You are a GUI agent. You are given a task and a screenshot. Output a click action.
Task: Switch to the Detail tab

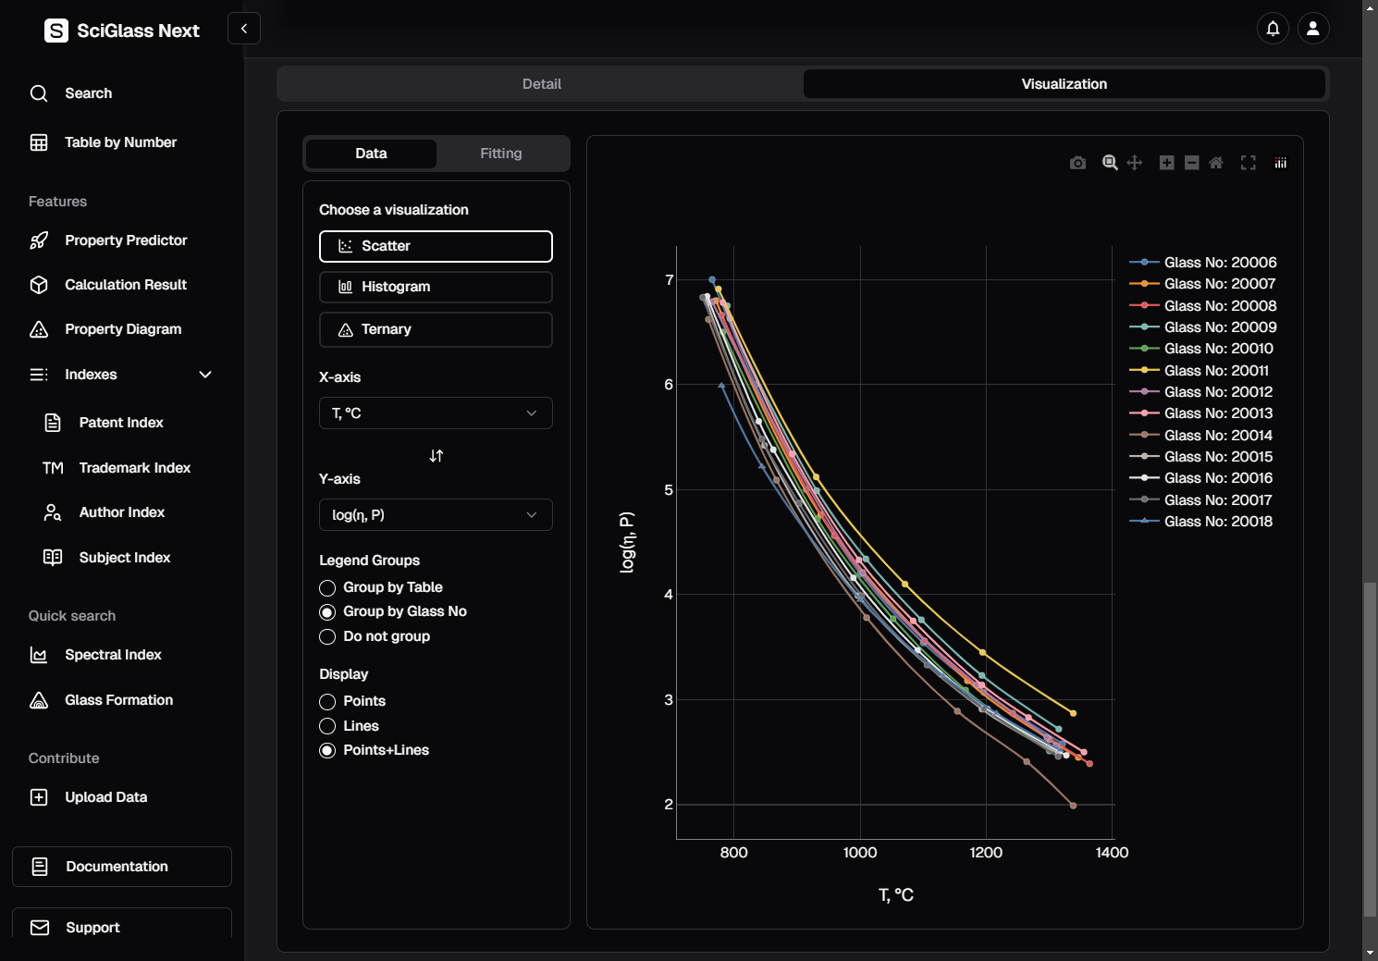541,84
